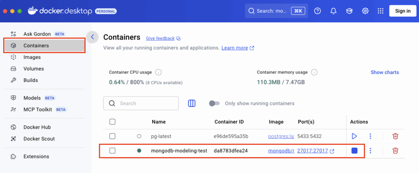Click the Docker Desktop whale logo
Image resolution: width=419 pixels, height=173 pixels.
33,11
